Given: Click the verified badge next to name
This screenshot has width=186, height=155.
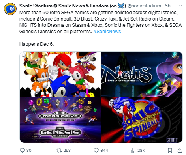Looking at the screenshot, I should (55, 6).
